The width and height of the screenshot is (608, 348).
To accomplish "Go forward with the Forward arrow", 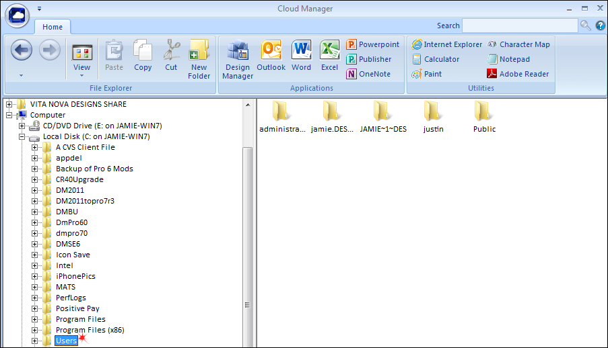I will coord(50,50).
